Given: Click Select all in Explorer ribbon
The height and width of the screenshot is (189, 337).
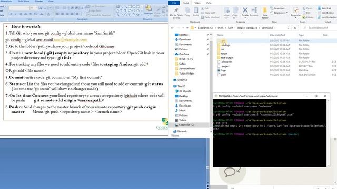Looking at the screenshot, I should [x=324, y=8].
